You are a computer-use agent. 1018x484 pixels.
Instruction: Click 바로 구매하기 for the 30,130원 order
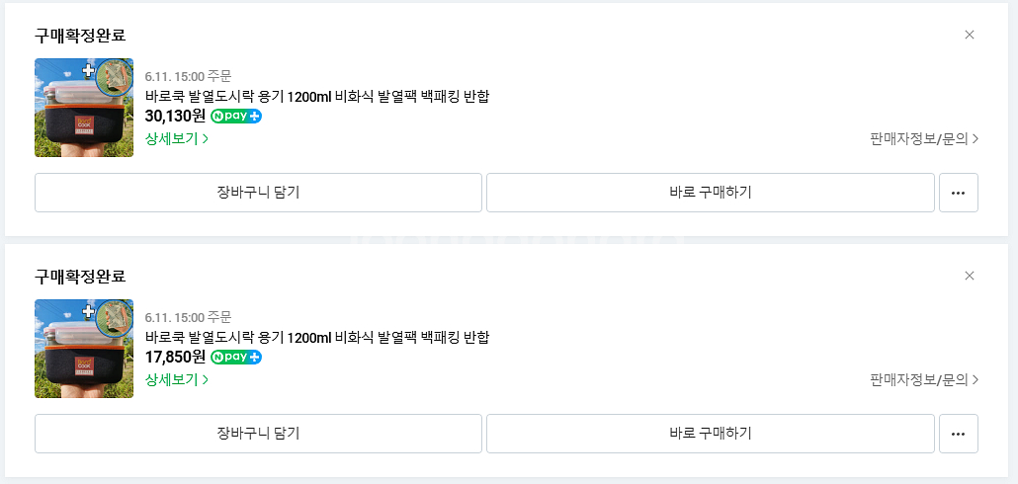tap(710, 193)
